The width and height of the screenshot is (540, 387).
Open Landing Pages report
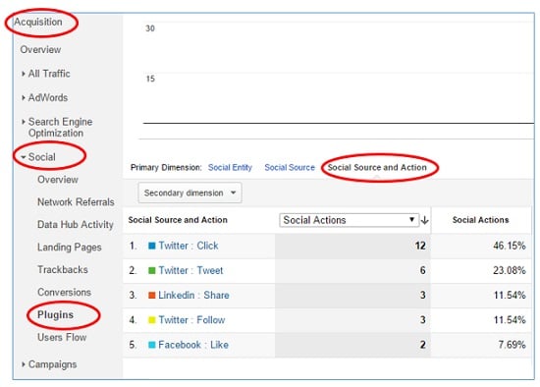click(70, 248)
